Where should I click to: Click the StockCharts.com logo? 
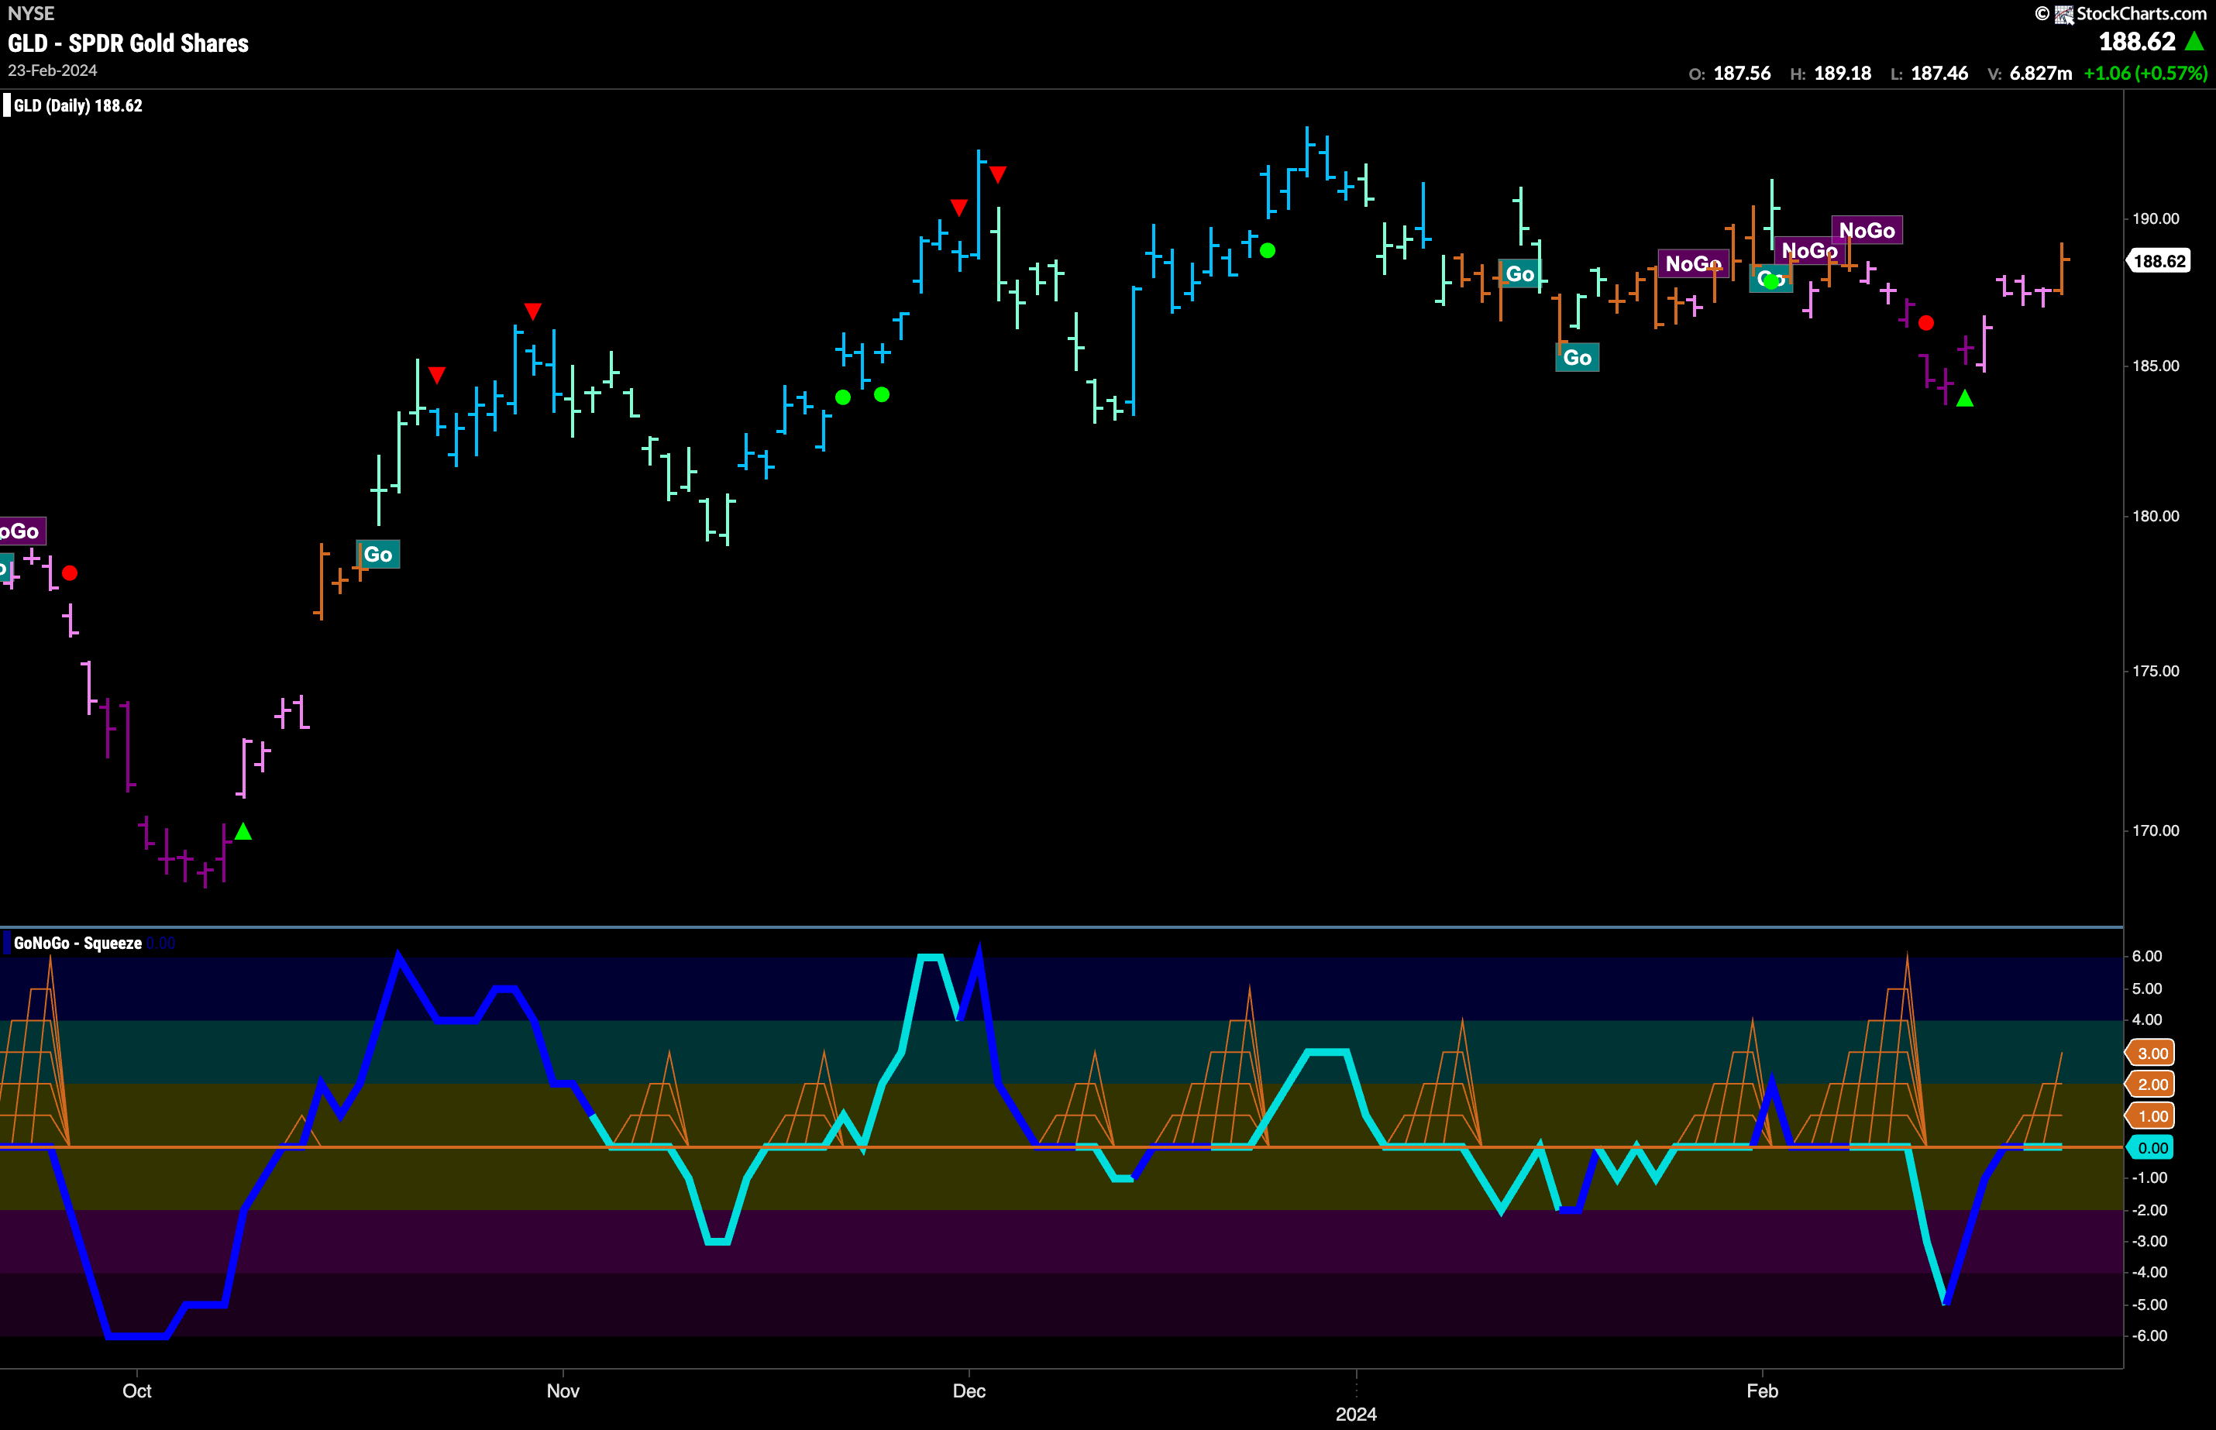(x=2121, y=13)
